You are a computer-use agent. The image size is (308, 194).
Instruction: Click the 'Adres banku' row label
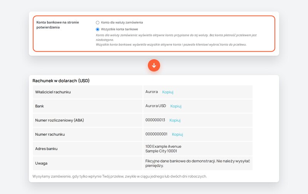click(x=46, y=149)
